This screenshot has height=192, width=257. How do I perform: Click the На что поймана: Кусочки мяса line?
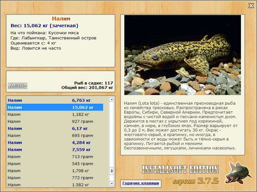[x=45, y=33]
